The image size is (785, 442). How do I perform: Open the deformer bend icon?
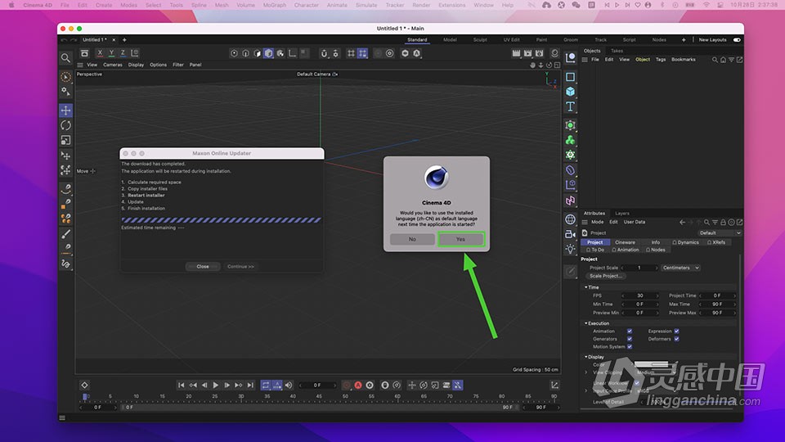pyautogui.click(x=570, y=170)
